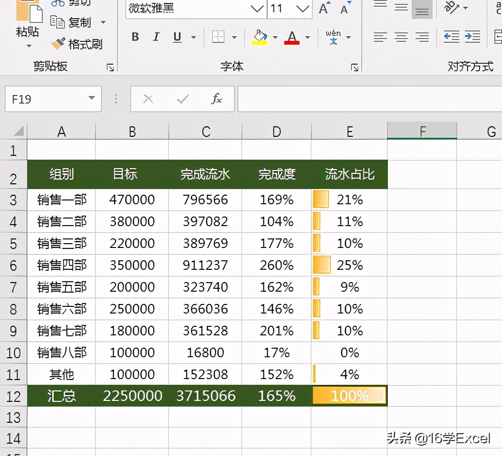Expand underline style options arrow

coord(193,38)
